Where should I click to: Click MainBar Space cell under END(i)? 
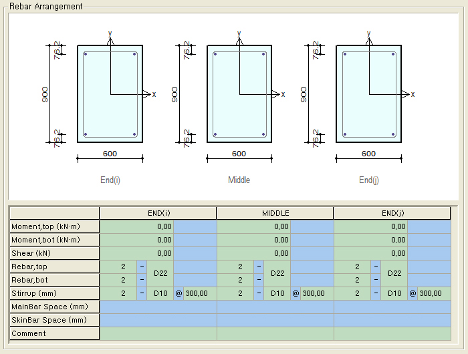pos(158,307)
